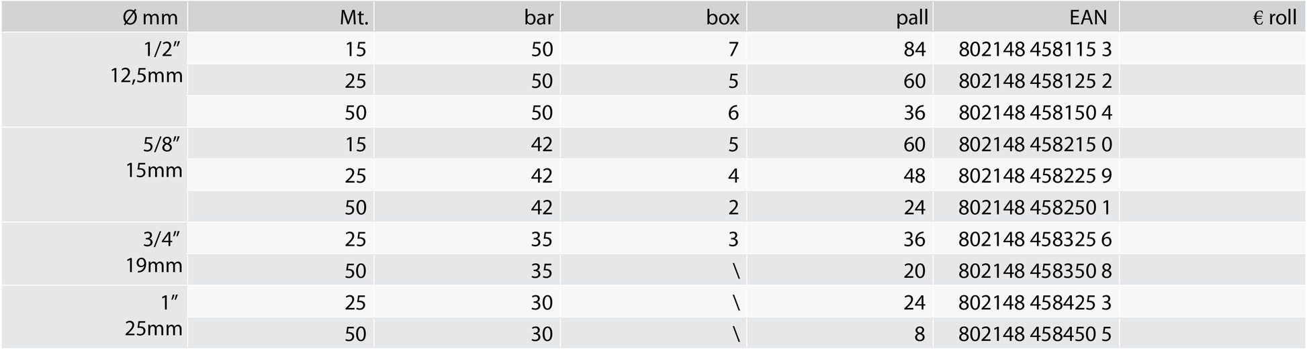The image size is (1307, 349).
Task: Click the € roll column header
Action: pyautogui.click(x=1213, y=17)
